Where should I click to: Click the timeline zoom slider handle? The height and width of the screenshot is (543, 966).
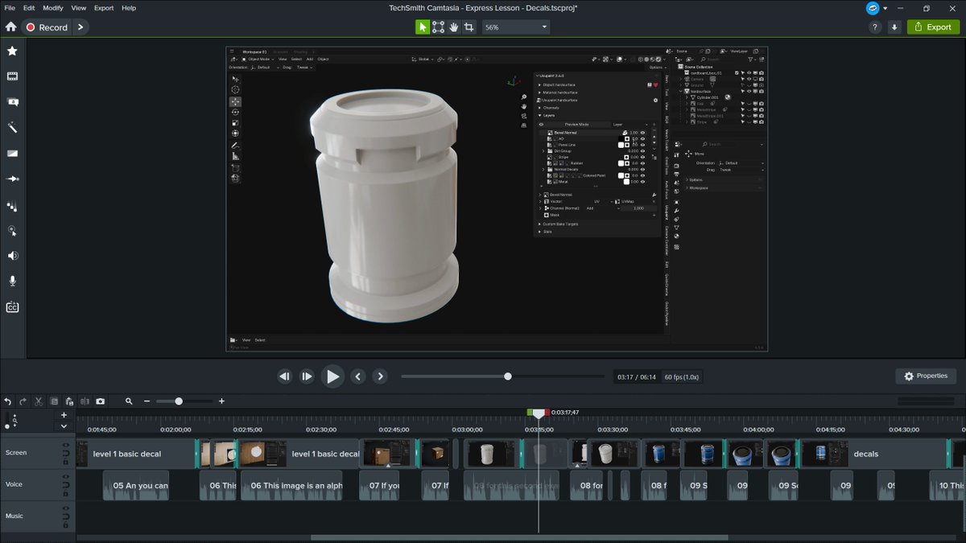179,401
